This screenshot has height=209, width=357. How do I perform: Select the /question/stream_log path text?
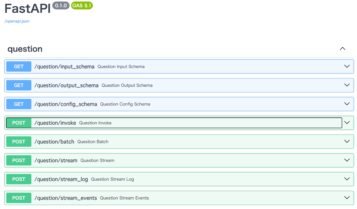tap(61, 179)
